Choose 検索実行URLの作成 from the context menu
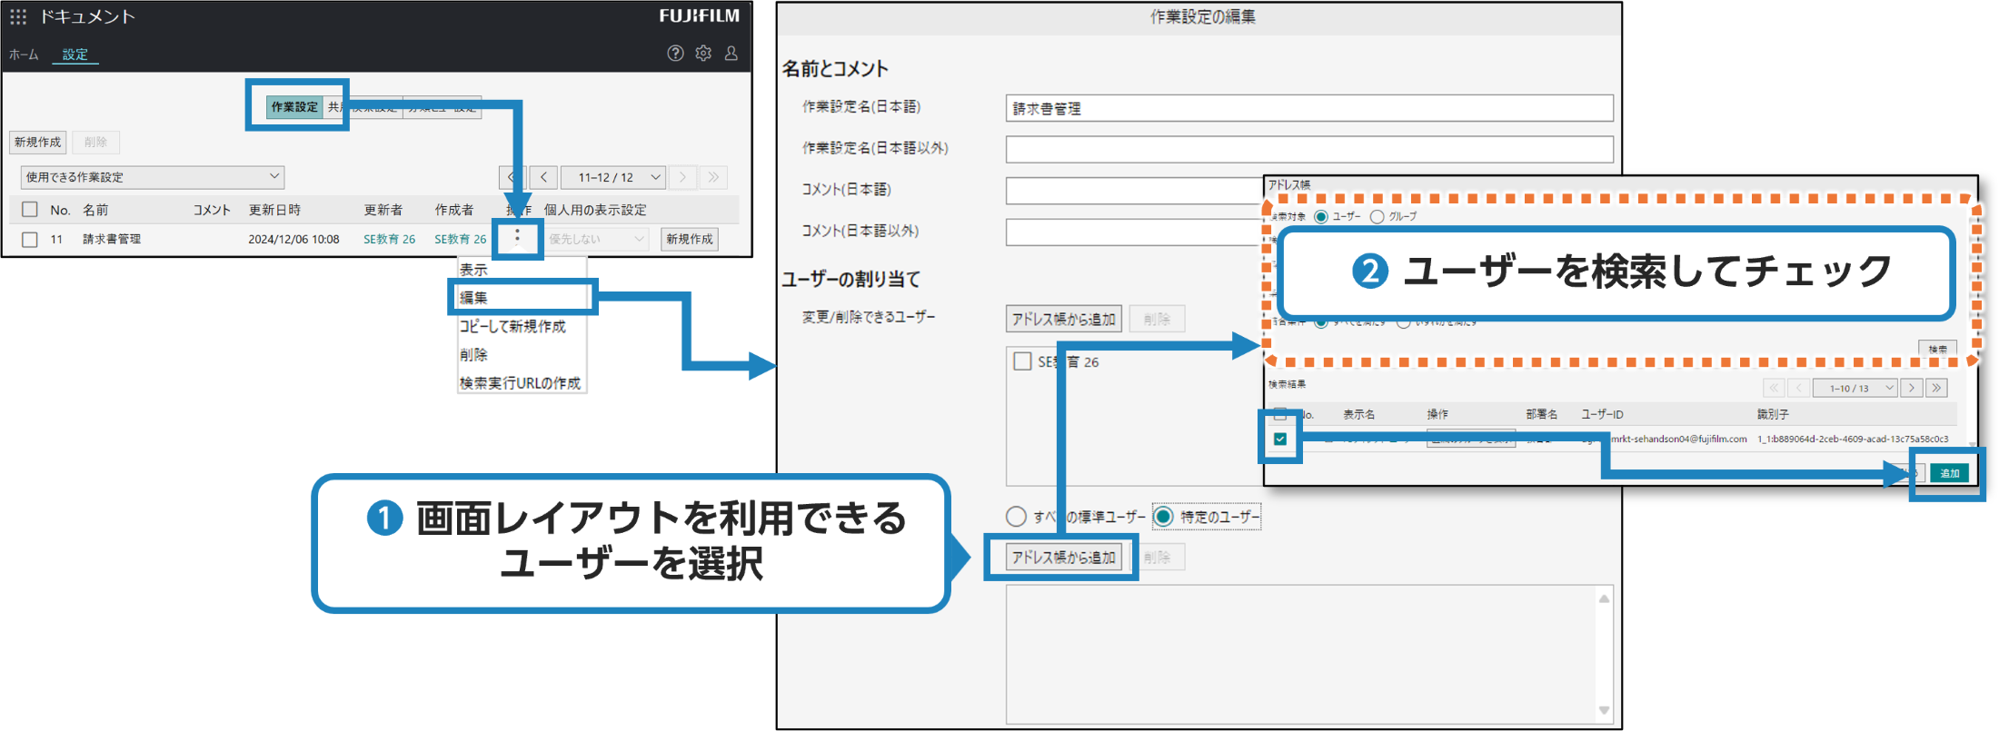The image size is (1999, 731). click(x=520, y=383)
